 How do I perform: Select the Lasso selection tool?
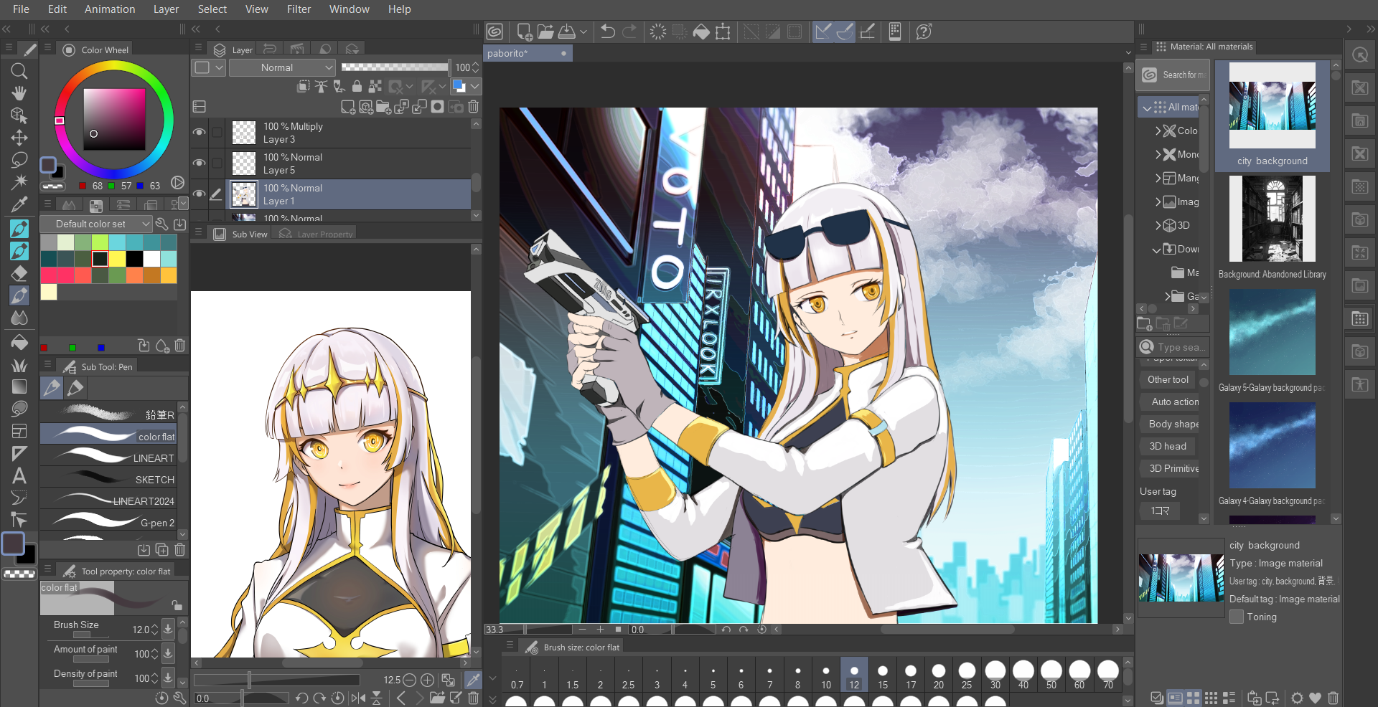click(x=19, y=160)
